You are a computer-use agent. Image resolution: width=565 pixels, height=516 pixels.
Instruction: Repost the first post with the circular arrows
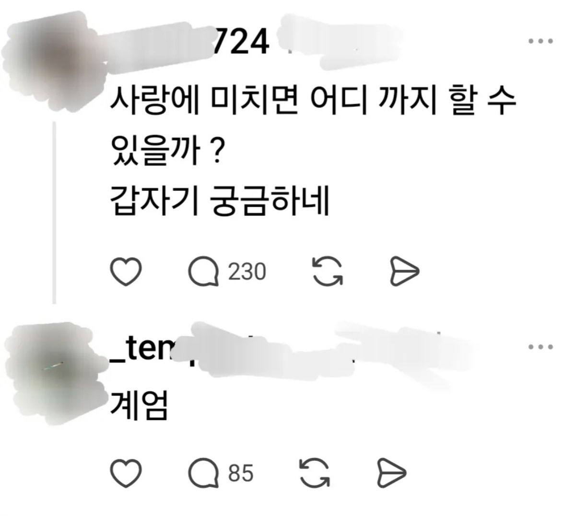point(328,271)
